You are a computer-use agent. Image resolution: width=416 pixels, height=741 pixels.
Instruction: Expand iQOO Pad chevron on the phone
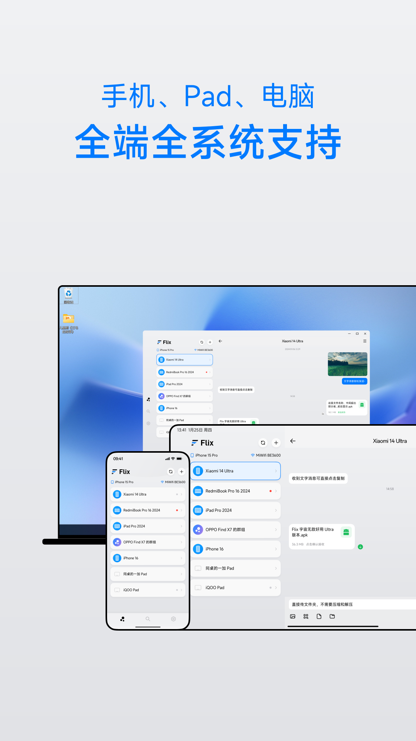click(181, 590)
